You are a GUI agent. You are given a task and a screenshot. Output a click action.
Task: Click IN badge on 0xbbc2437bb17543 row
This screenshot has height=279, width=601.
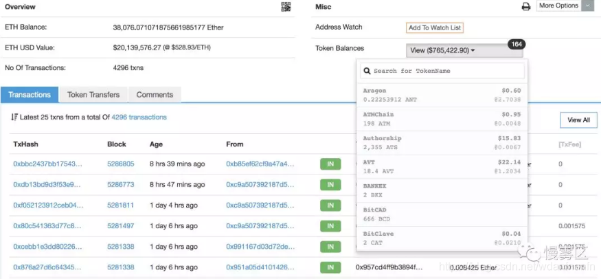pyautogui.click(x=330, y=164)
